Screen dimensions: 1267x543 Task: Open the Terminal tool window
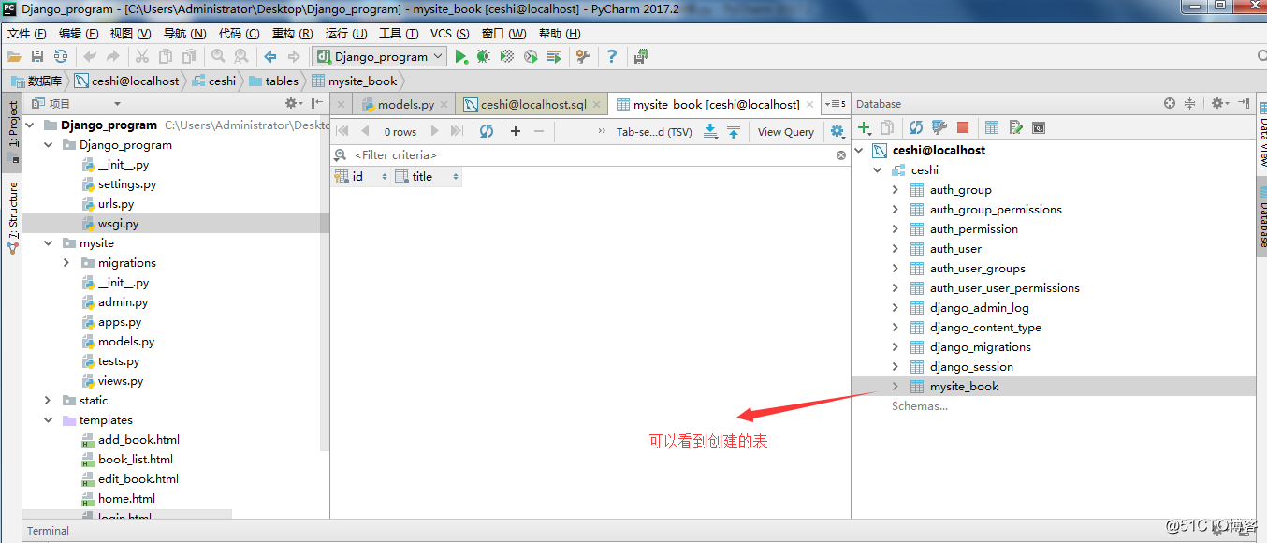coord(48,531)
